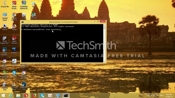Click Command Prompt scrollbar up arrow

pyautogui.click(x=104, y=25)
